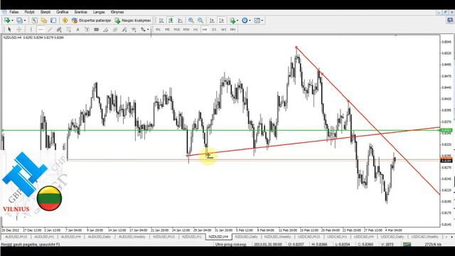Screen dimensions: 455x256
Task: Select the equidistant channel tool
Action: point(59,29)
